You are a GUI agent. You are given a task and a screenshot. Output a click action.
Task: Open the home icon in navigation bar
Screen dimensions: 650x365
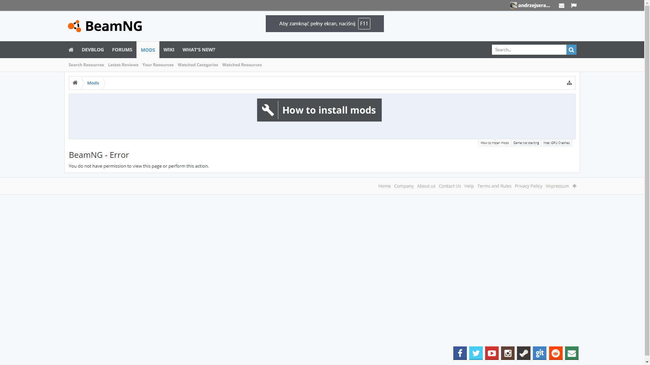pos(71,50)
